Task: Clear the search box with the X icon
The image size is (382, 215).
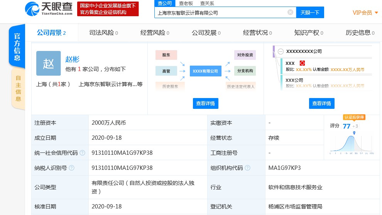Action: [290, 12]
